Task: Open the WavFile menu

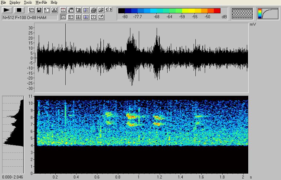Action: (x=41, y=2)
